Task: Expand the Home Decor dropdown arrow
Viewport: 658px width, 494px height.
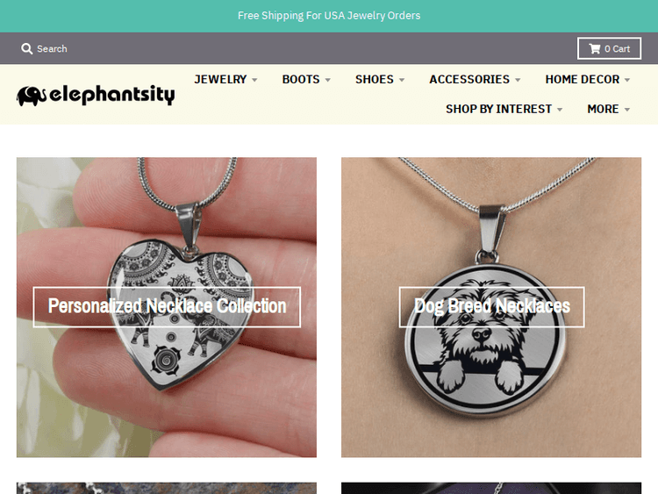Action: tap(627, 80)
